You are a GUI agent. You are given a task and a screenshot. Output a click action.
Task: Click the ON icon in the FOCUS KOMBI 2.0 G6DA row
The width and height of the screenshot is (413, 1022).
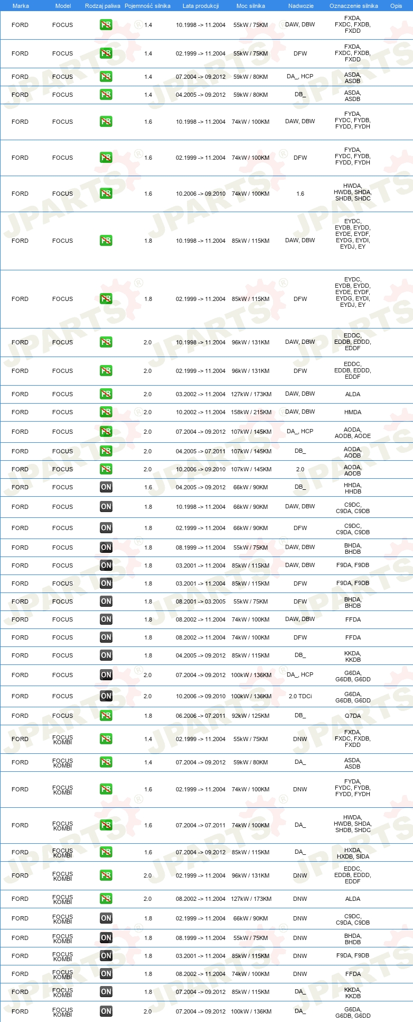pos(106,1011)
